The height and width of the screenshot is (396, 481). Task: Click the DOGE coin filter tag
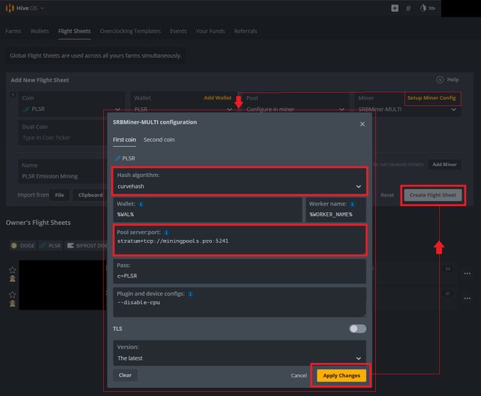coord(23,245)
